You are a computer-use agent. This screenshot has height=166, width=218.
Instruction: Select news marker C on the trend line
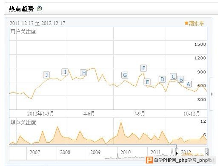coord(173,76)
